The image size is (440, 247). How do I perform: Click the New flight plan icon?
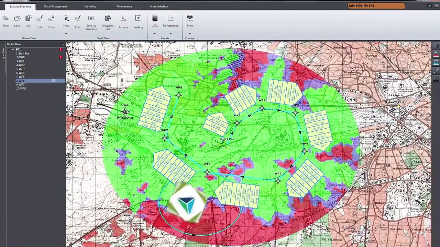[x=66, y=19]
